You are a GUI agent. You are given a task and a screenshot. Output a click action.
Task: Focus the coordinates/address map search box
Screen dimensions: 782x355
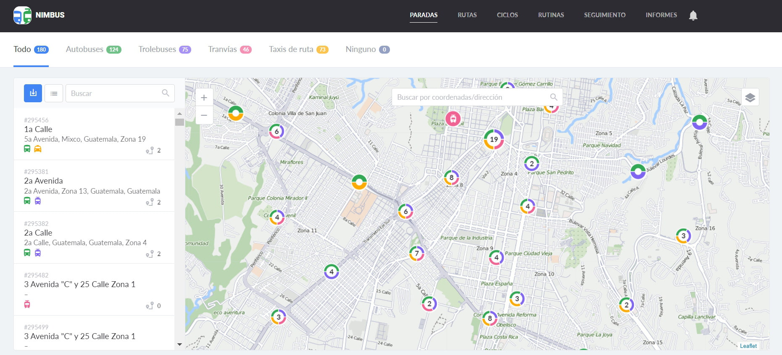(471, 97)
